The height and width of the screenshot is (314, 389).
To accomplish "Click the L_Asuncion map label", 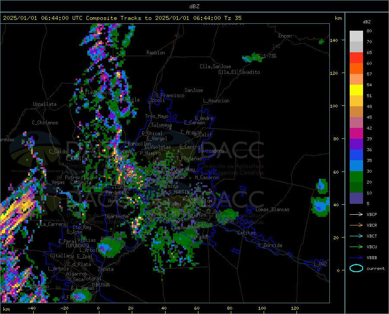I will tap(216, 101).
